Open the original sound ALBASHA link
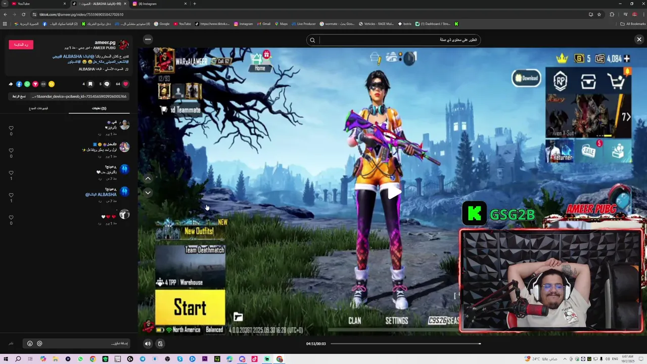Viewport: 647px width, 364px height. pos(104,69)
